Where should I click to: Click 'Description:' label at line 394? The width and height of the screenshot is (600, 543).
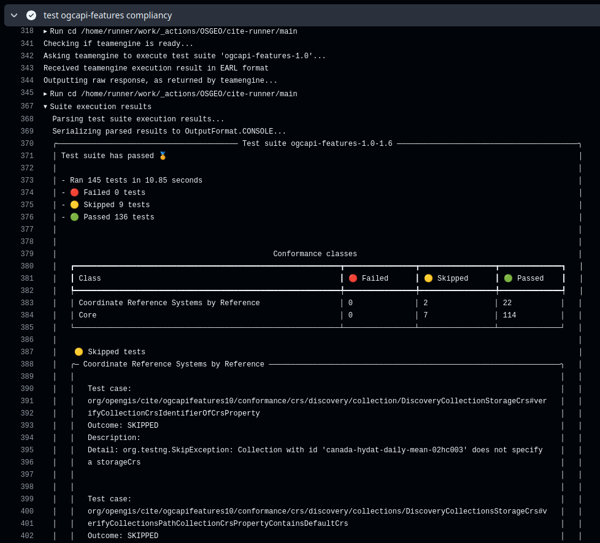[114, 438]
